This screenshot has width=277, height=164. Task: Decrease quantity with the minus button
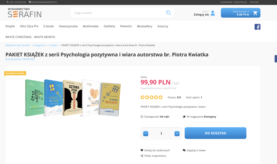click(x=146, y=134)
